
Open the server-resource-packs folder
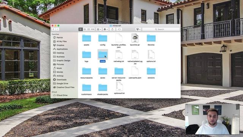(119, 71)
